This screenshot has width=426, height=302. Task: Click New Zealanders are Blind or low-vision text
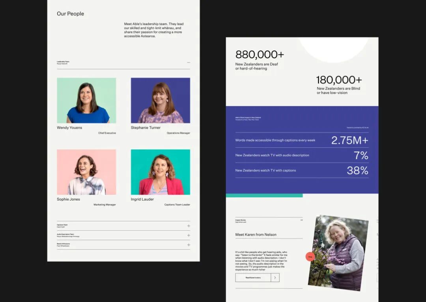coord(338,90)
